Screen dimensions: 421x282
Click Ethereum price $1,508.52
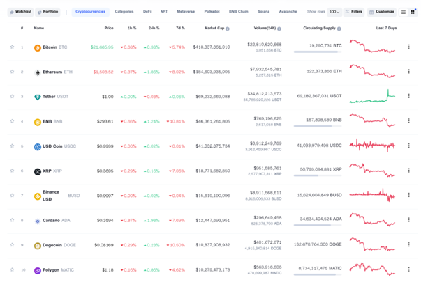(x=103, y=72)
